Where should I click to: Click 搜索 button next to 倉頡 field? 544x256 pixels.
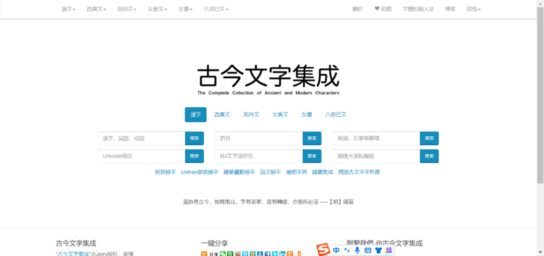429,139
